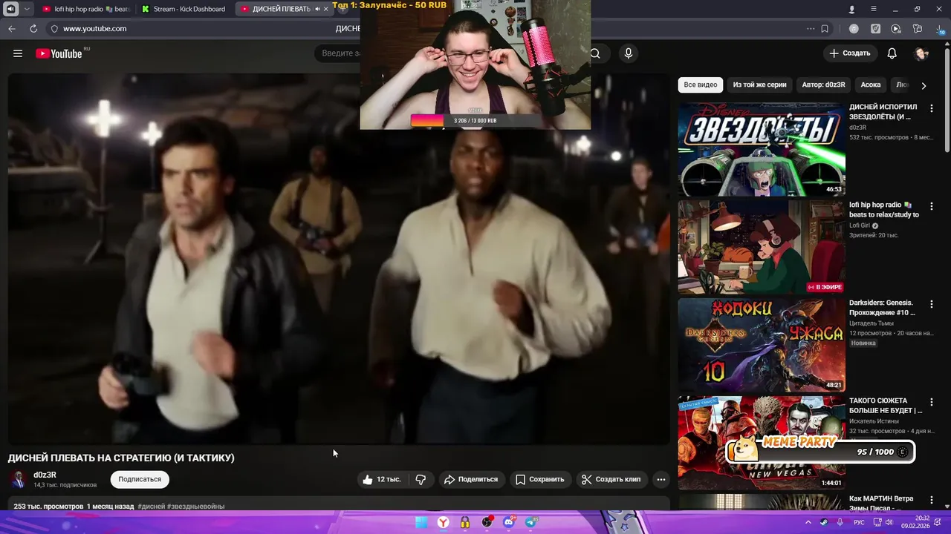The image size is (951, 534).
Task: Open the ad-block shield extension icon
Action: [875, 29]
